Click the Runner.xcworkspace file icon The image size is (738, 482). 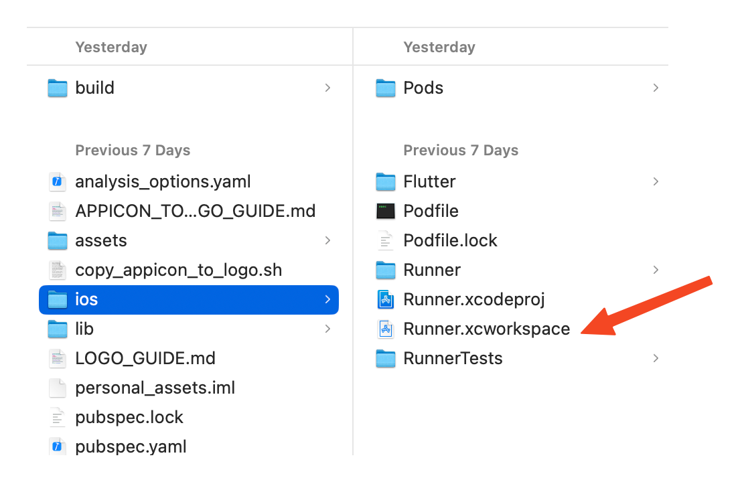(386, 329)
